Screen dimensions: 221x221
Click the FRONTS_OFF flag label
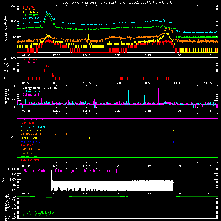pos(29,157)
